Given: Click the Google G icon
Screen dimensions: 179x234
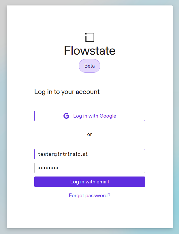Looking at the screenshot, I should coord(66,116).
